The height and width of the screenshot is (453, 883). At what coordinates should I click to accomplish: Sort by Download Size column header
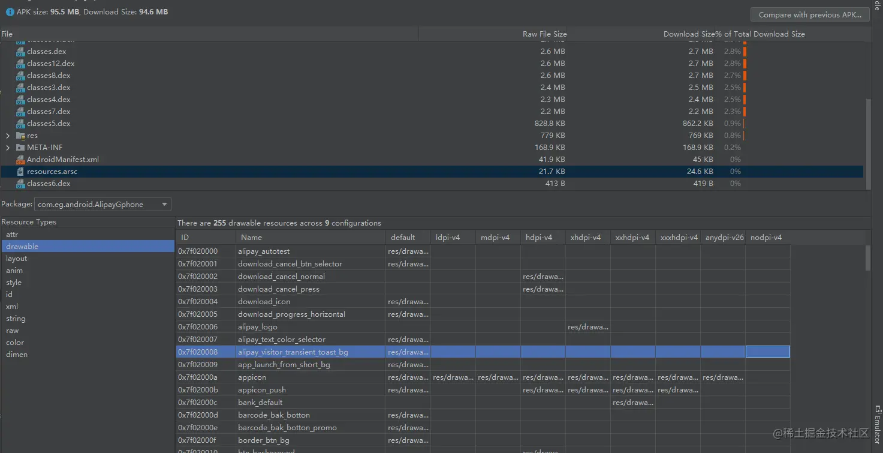[641, 34]
